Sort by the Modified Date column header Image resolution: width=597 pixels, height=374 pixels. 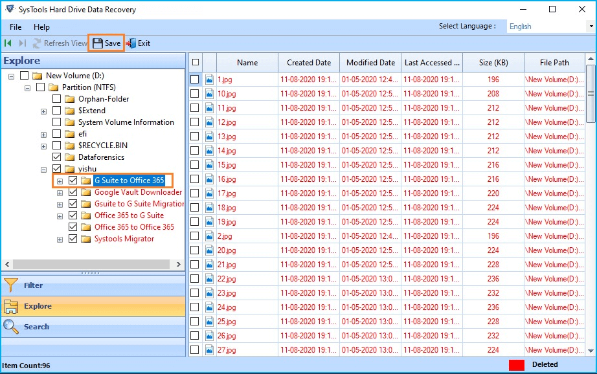click(x=370, y=62)
